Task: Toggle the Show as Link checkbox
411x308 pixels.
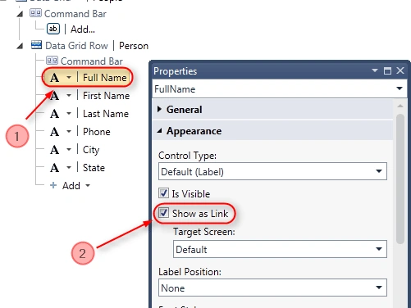Action: [x=163, y=212]
